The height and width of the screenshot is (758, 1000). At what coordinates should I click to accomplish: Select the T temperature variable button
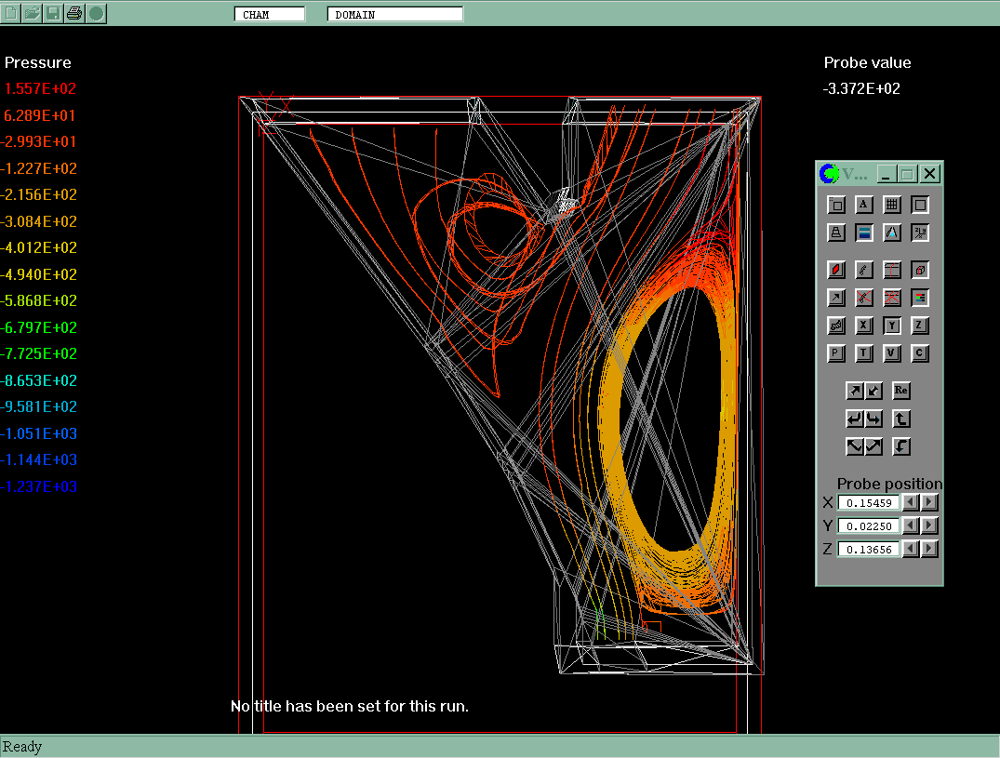pyautogui.click(x=863, y=353)
